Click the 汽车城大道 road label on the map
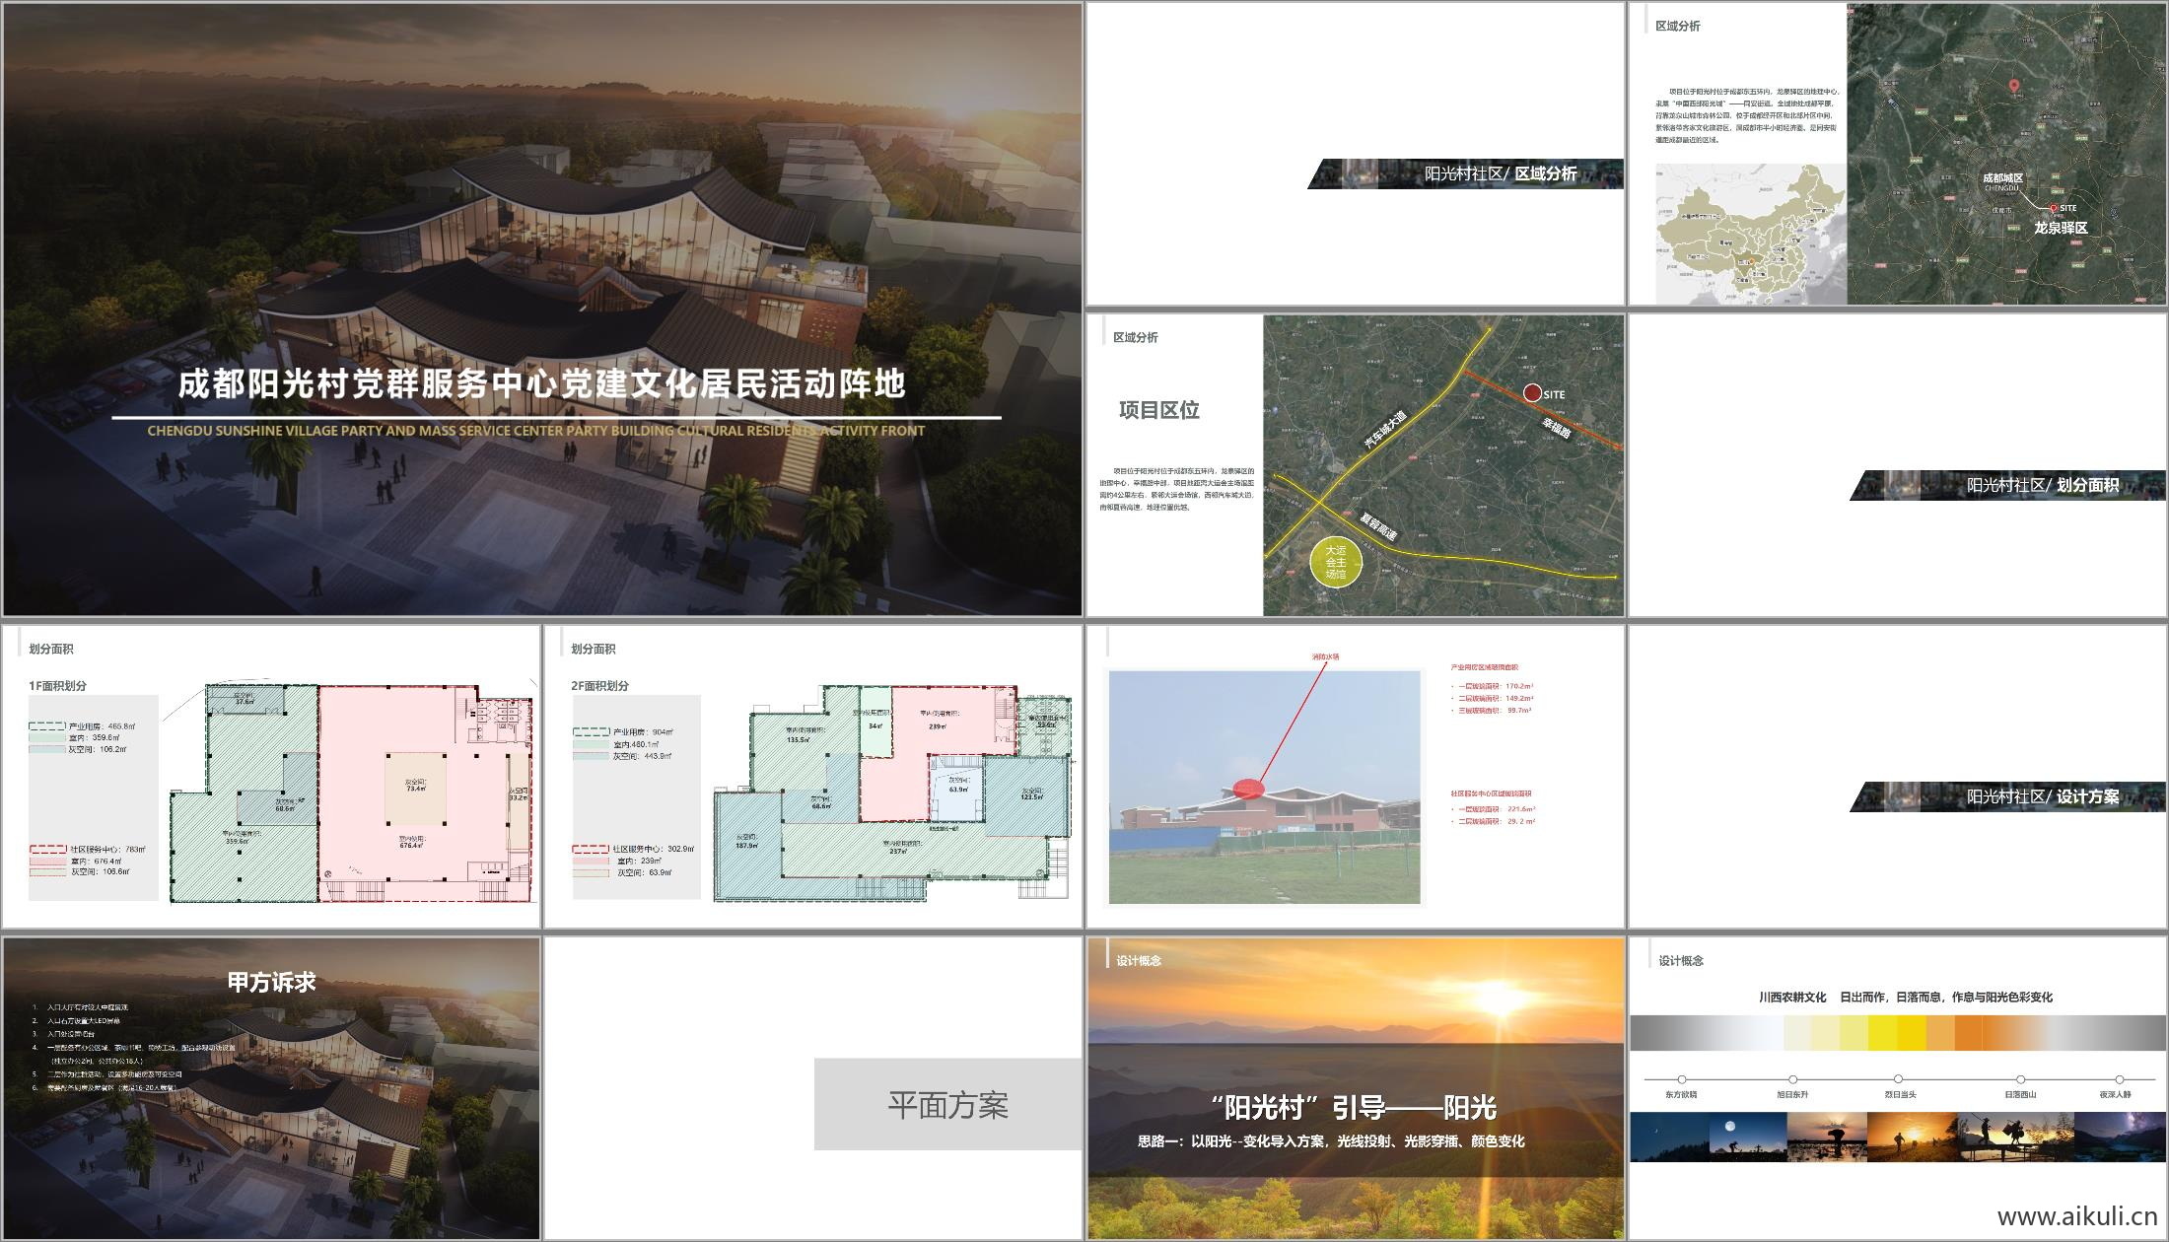 [x=1385, y=429]
